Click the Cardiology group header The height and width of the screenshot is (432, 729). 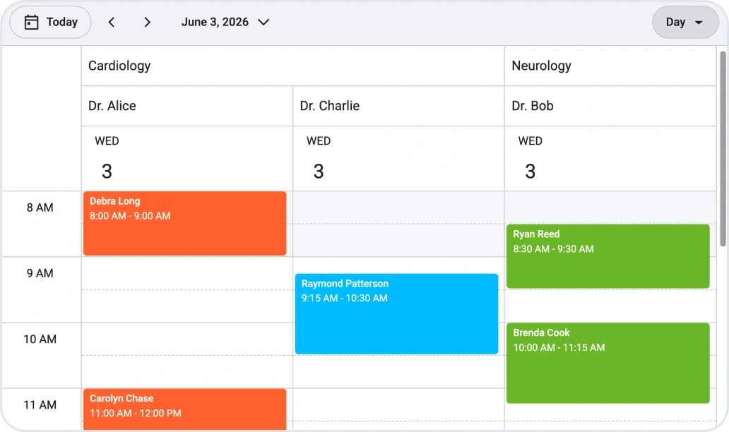293,66
